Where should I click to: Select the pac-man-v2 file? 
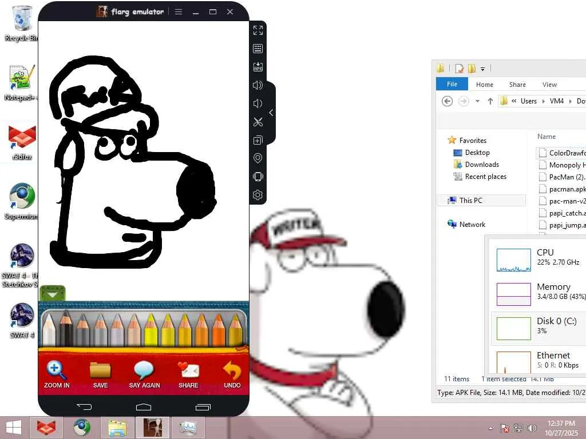click(562, 201)
